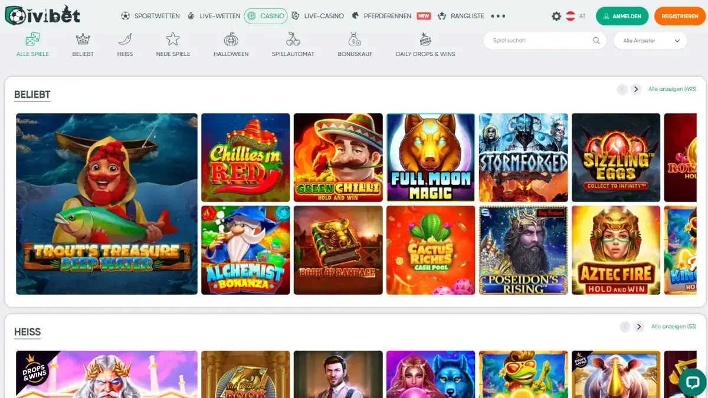Select the Halloween category icon
The image size is (708, 398).
231,40
